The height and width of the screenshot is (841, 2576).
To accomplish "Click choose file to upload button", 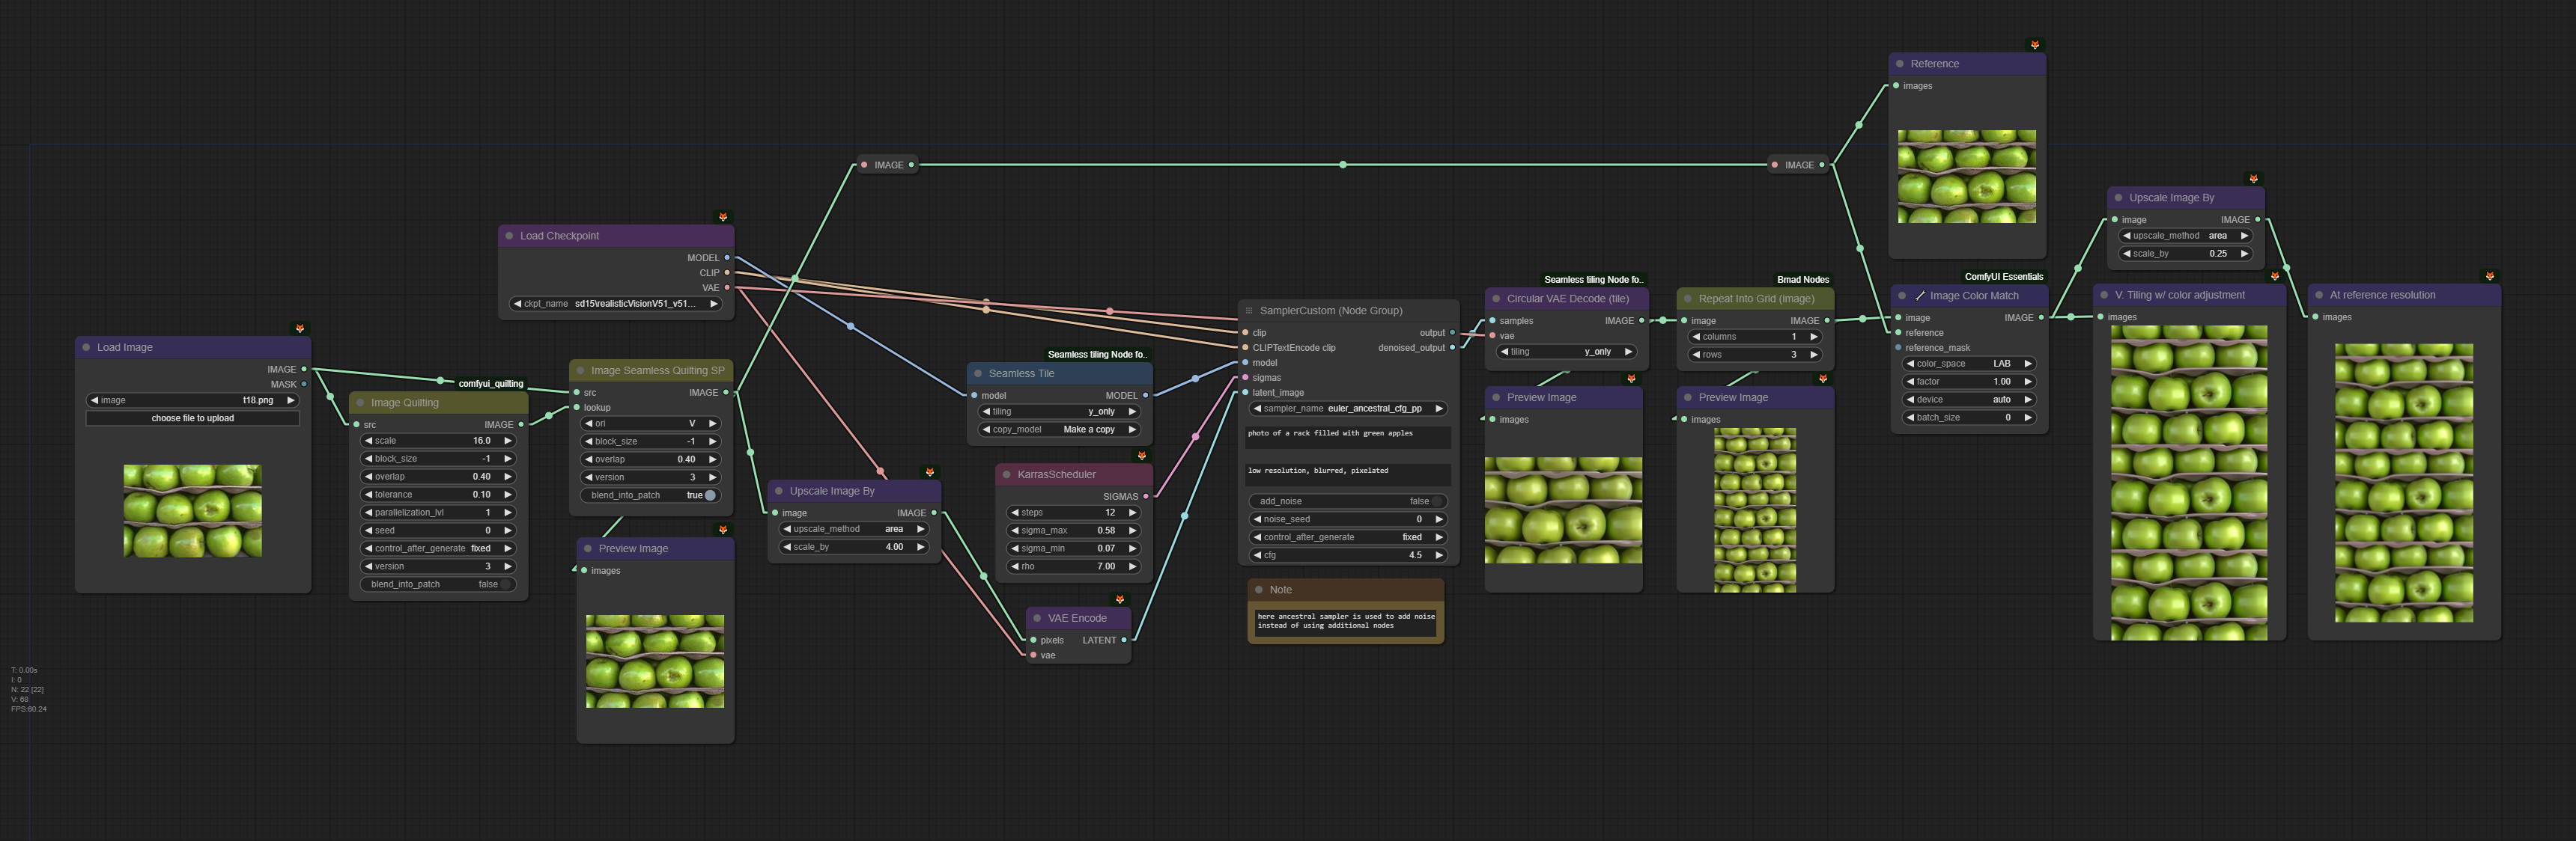I will point(193,418).
